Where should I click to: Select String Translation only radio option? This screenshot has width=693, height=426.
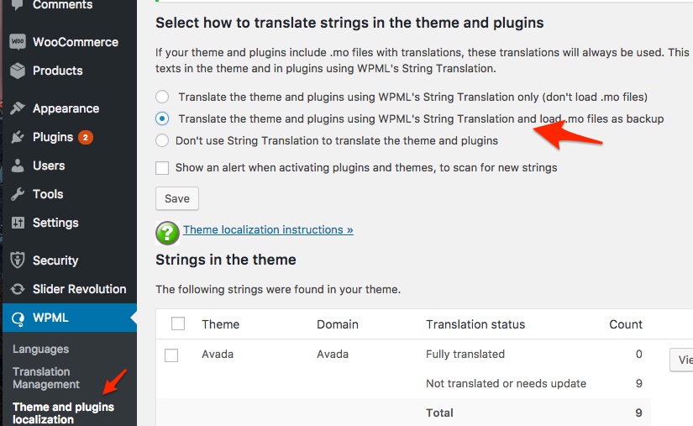(162, 97)
